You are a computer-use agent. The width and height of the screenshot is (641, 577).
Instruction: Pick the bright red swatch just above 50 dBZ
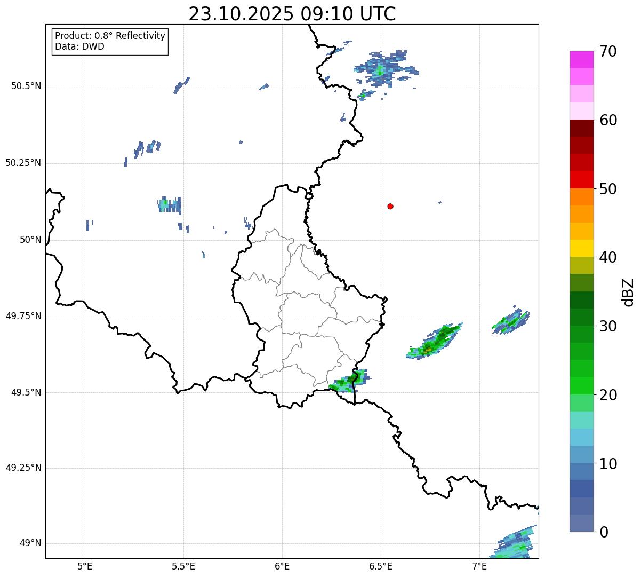click(581, 179)
